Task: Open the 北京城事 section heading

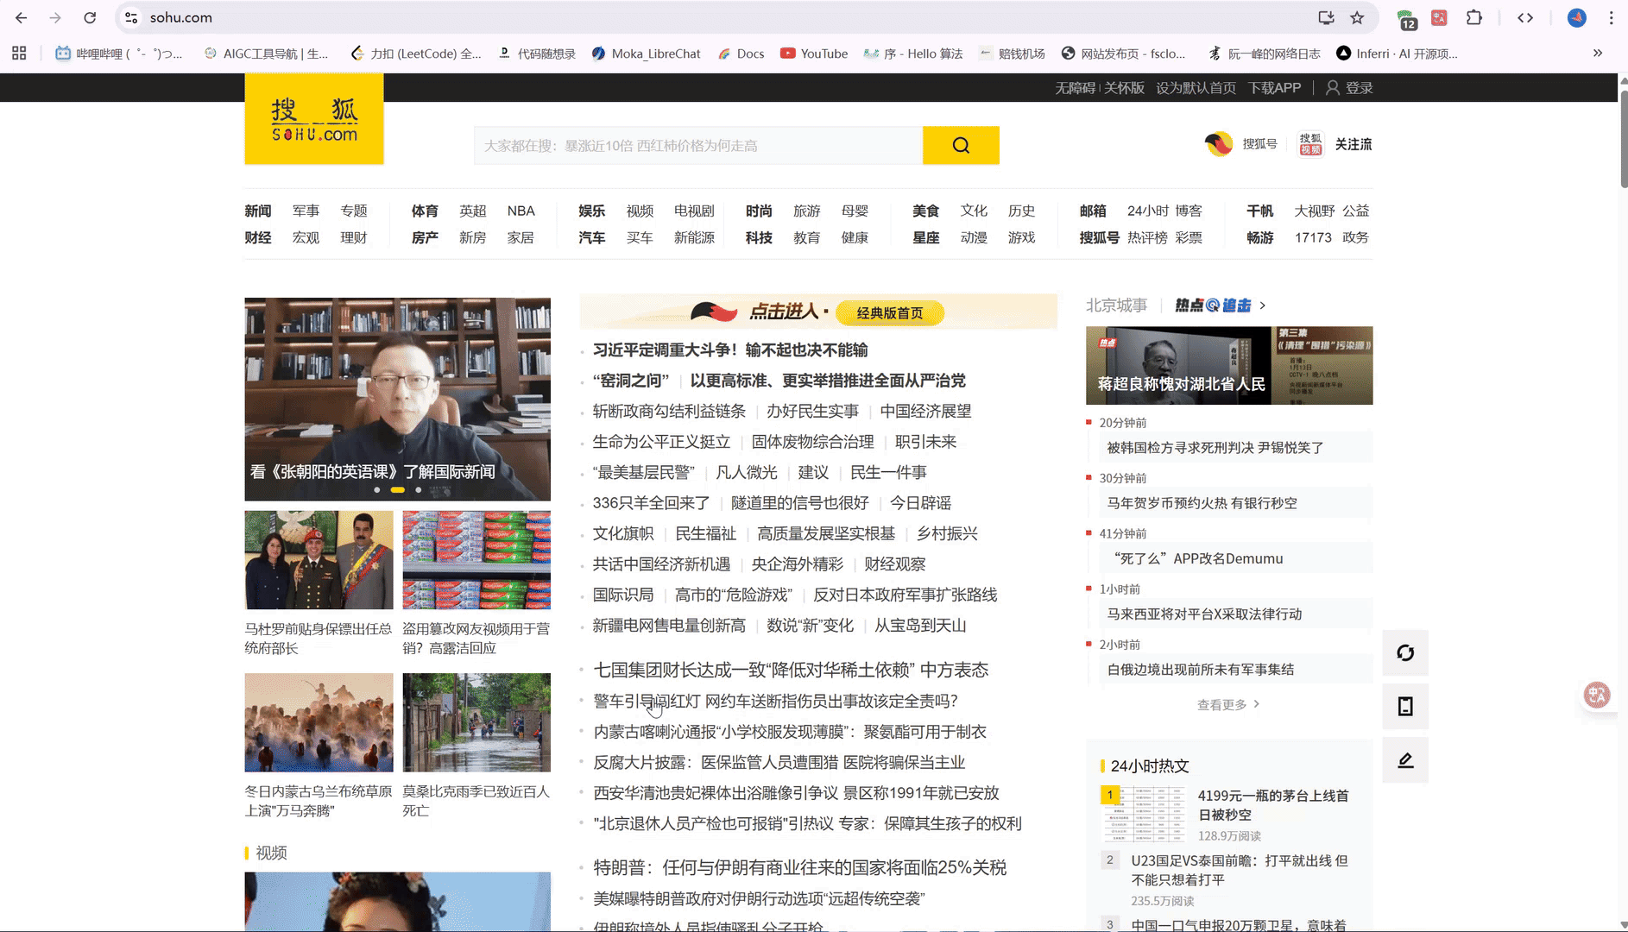Action: tap(1117, 305)
